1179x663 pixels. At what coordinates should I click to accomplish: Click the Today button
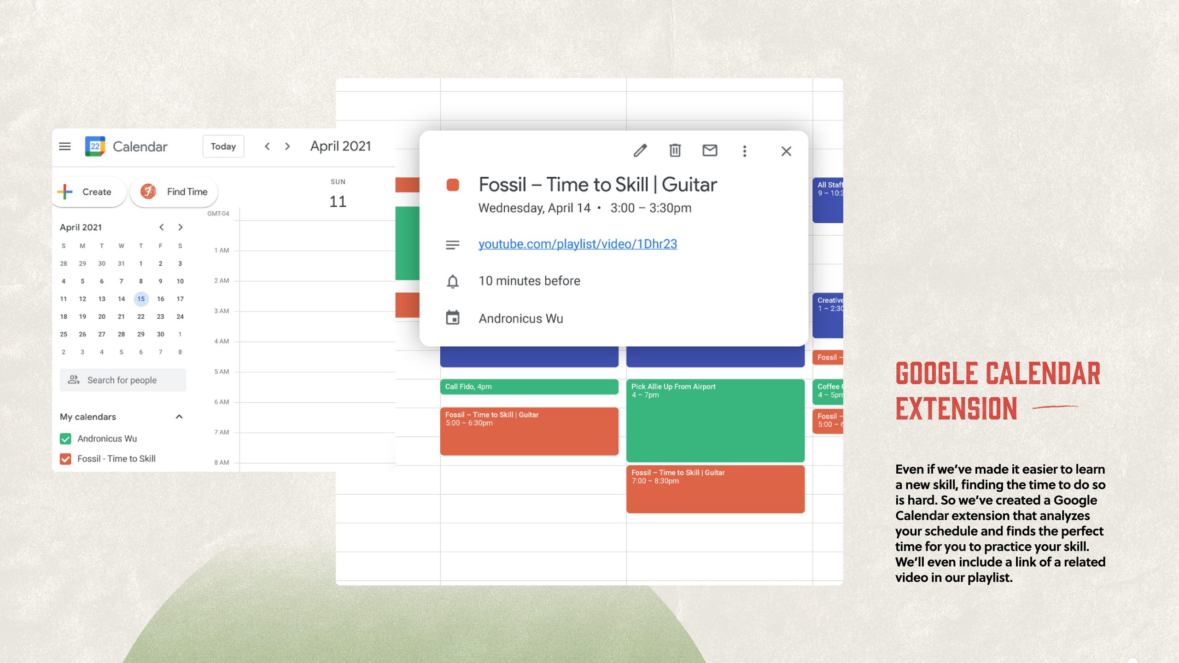[223, 146]
